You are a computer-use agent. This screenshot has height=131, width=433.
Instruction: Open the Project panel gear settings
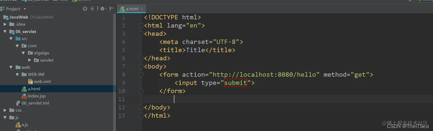pos(103,9)
